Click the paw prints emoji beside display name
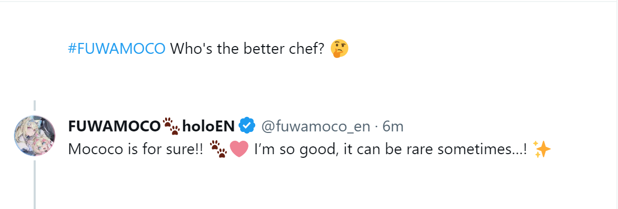 pos(171,126)
